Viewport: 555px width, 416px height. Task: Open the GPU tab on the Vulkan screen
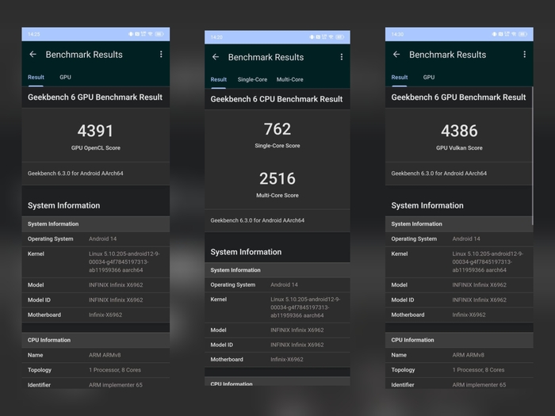(429, 77)
